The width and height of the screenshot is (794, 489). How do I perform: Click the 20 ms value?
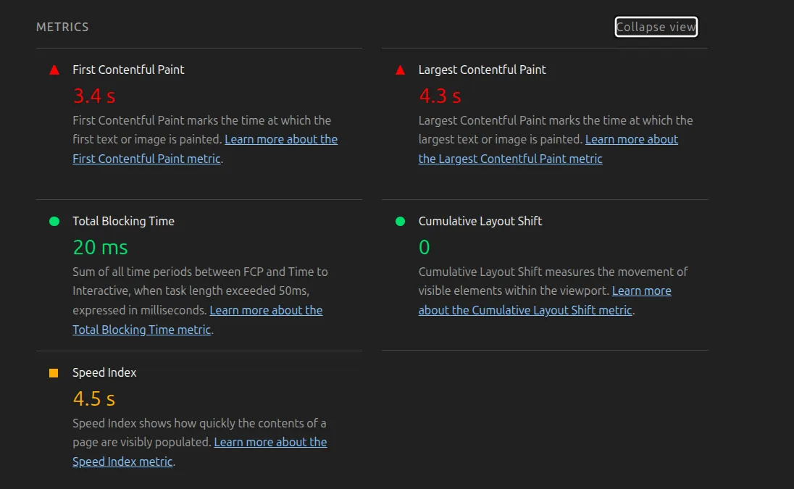pyautogui.click(x=100, y=247)
